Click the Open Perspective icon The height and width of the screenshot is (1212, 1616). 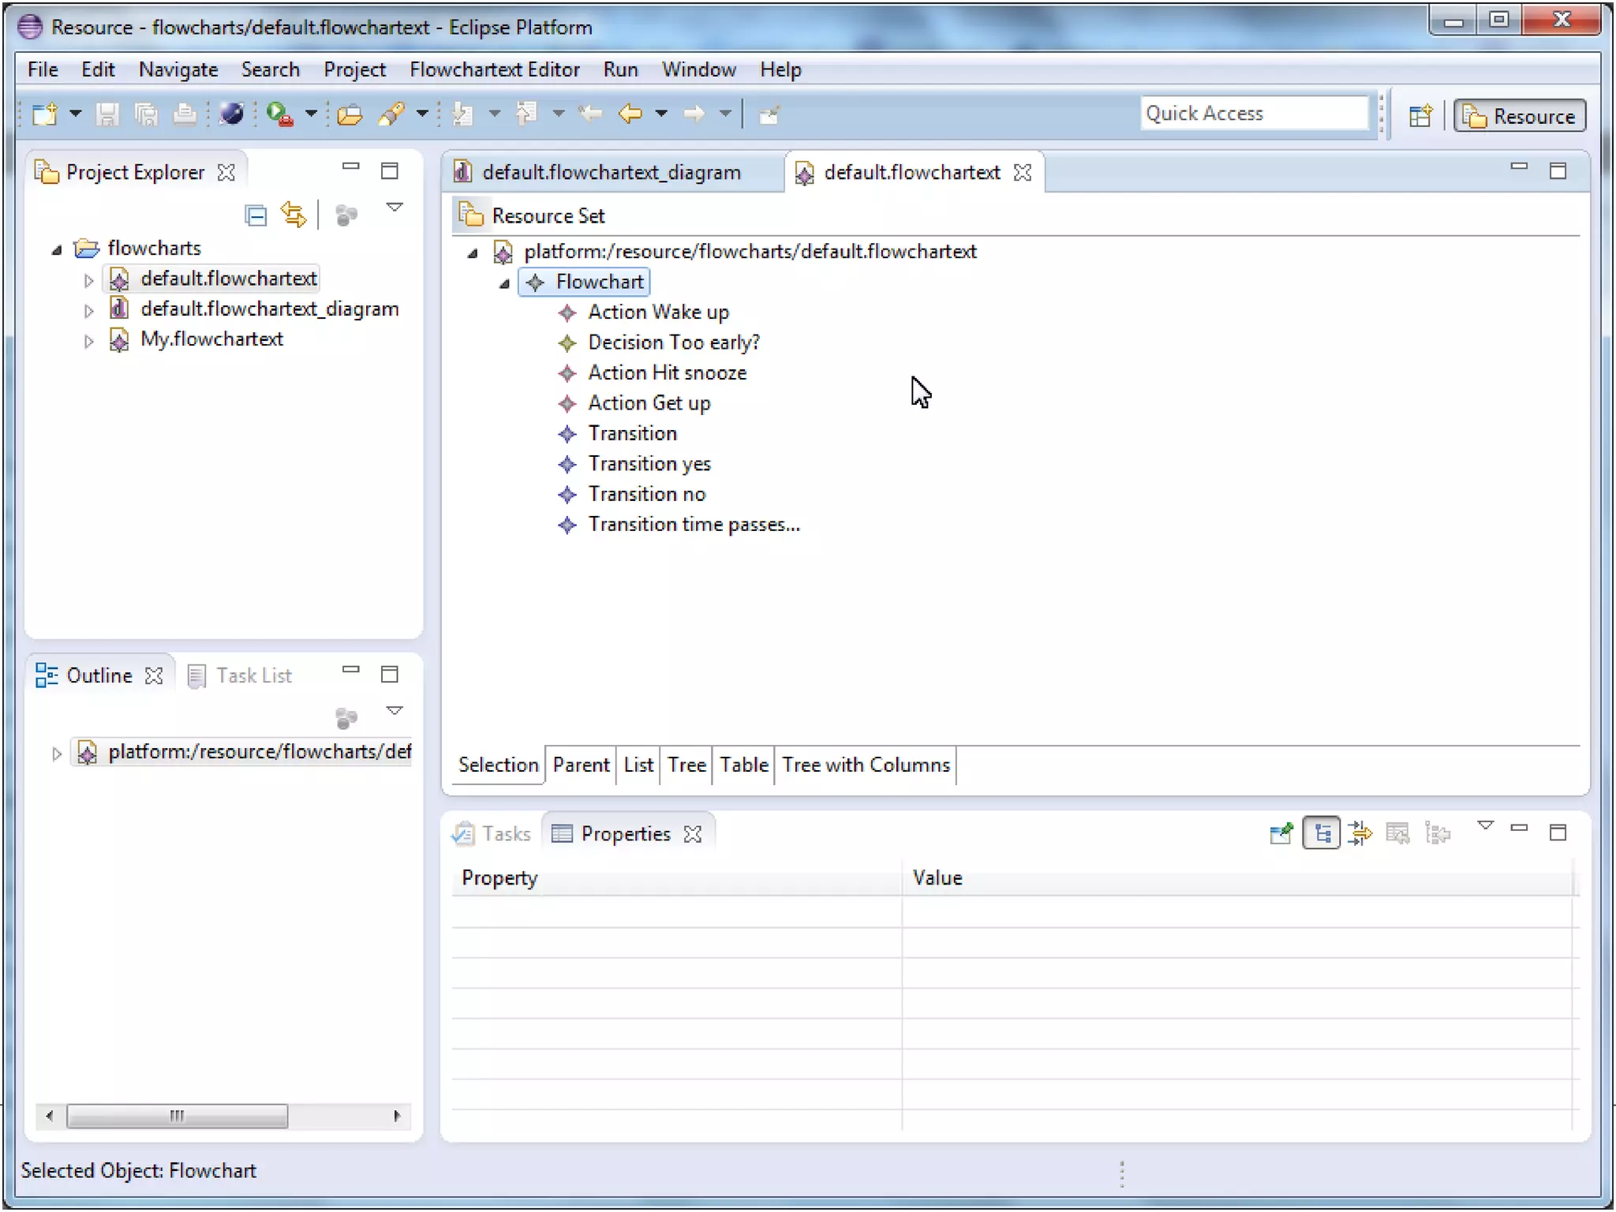click(1420, 116)
